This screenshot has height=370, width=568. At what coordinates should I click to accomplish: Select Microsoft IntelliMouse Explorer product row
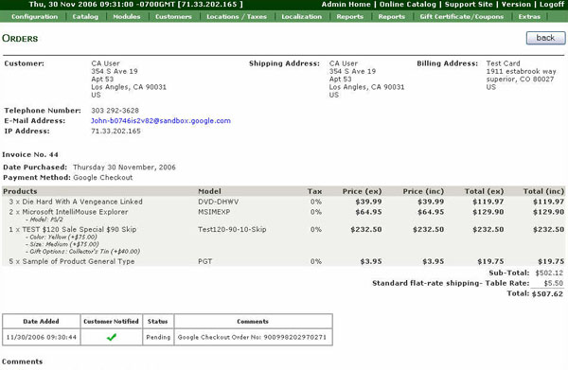click(283, 215)
